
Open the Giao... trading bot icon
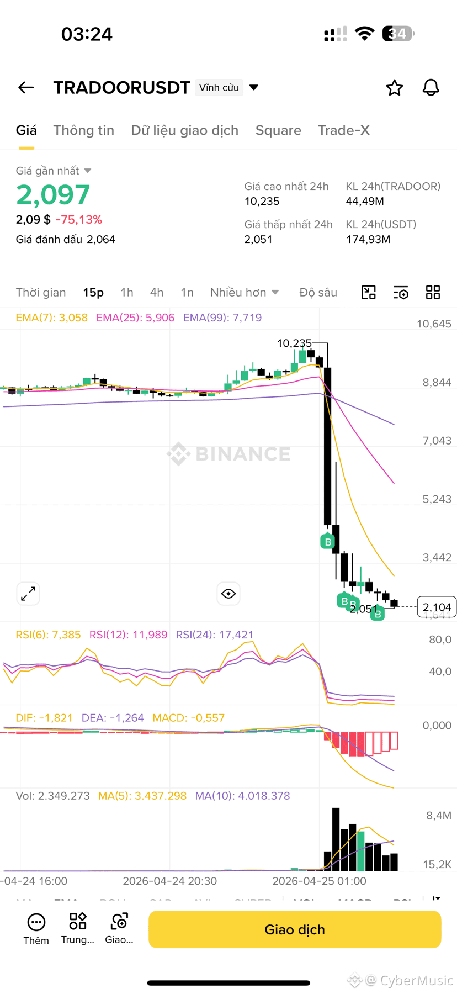[x=119, y=929]
